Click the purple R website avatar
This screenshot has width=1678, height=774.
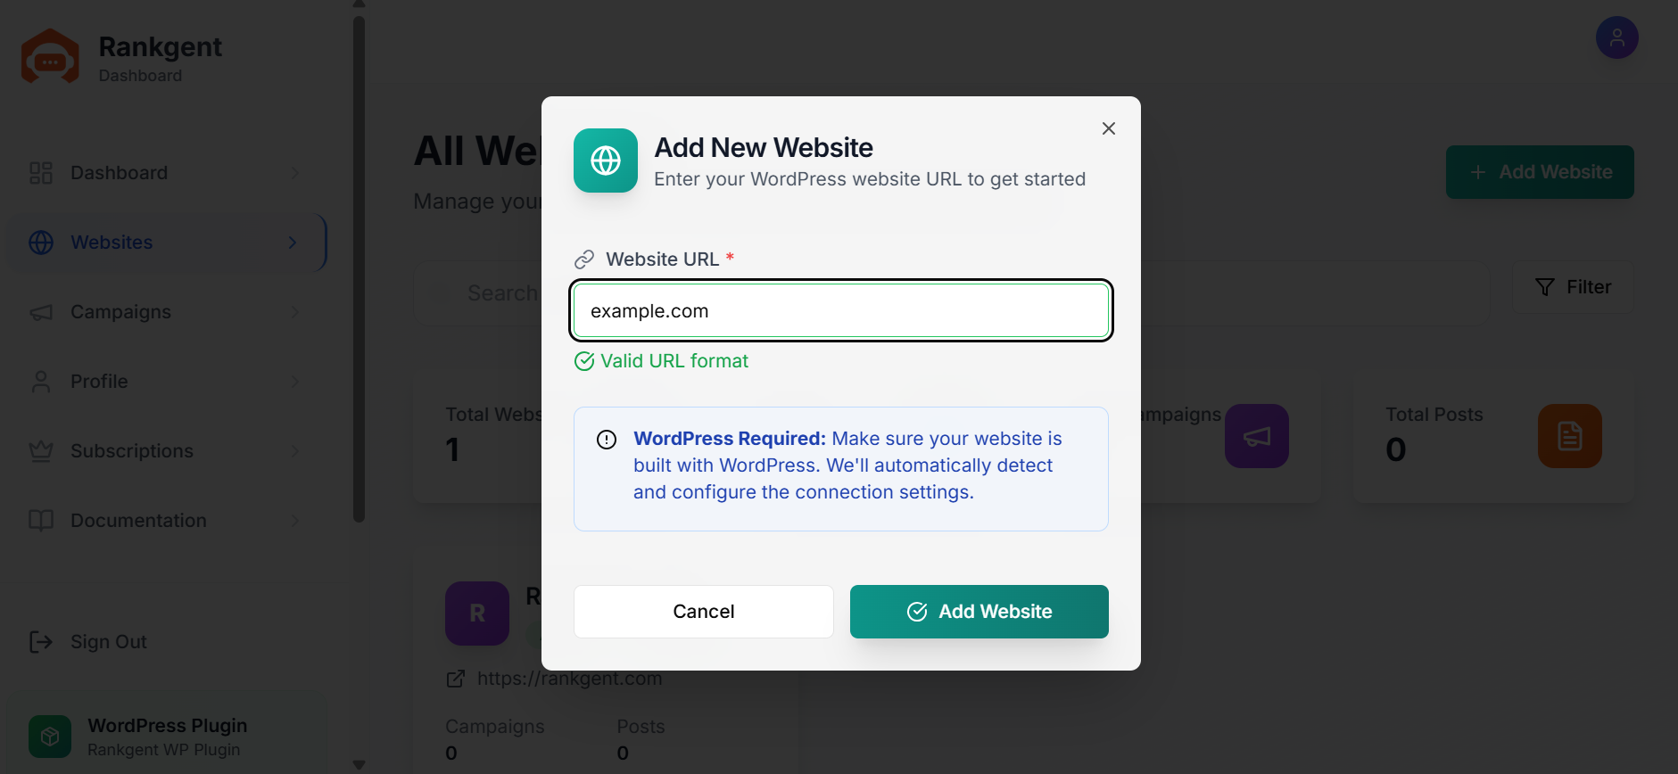point(477,613)
